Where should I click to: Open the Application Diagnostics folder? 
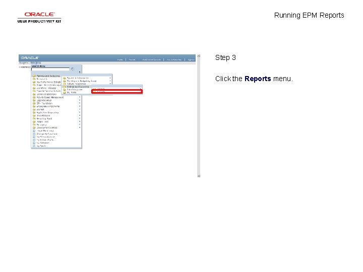point(47,113)
